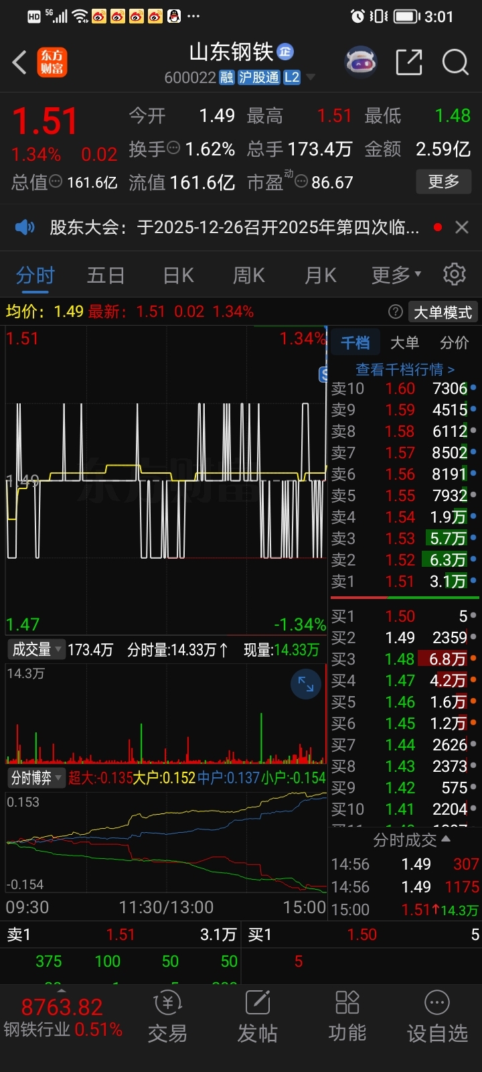
Task: Tap the status bar Wi-Fi icon
Action: pyautogui.click(x=80, y=16)
